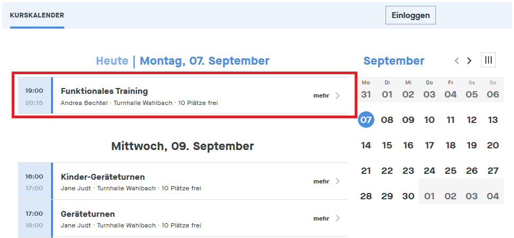
Task: Open the Kinder-Geräteturnen course title
Action: coord(102,177)
